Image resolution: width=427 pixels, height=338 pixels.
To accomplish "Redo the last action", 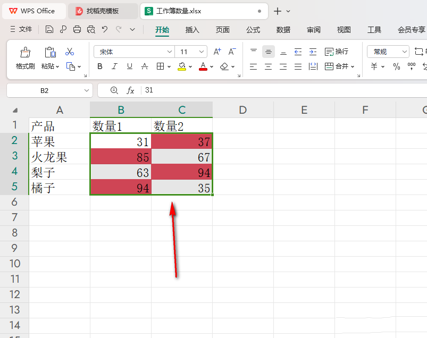I will 119,29.
